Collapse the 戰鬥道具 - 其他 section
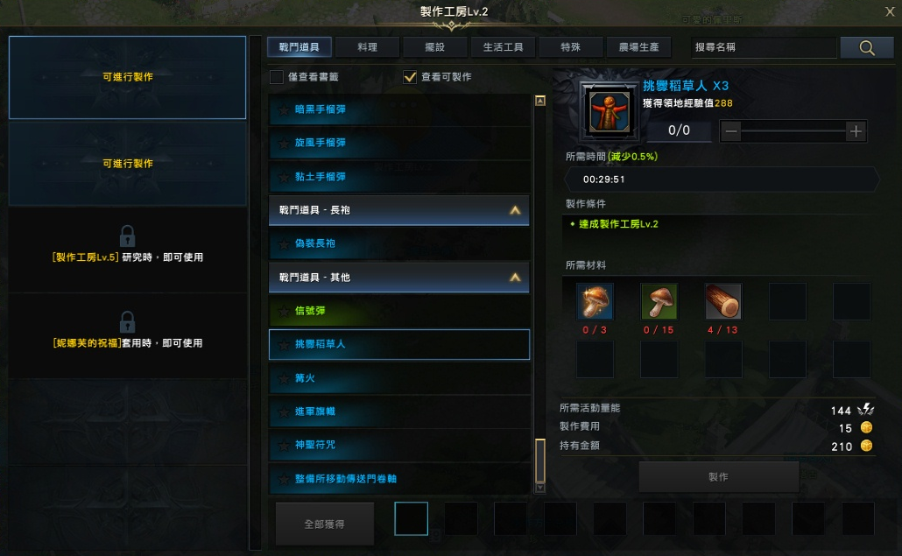902x556 pixels. pyautogui.click(x=515, y=278)
